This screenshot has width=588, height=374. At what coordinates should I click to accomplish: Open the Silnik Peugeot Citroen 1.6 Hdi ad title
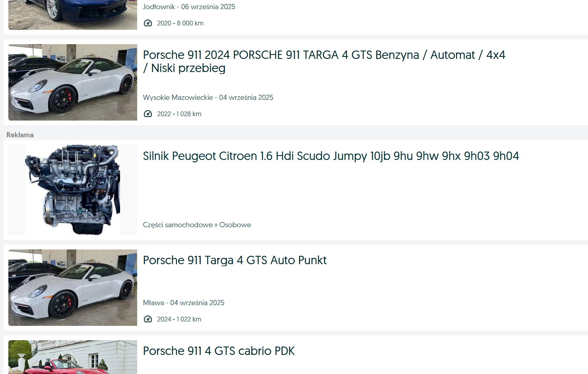coord(331,156)
